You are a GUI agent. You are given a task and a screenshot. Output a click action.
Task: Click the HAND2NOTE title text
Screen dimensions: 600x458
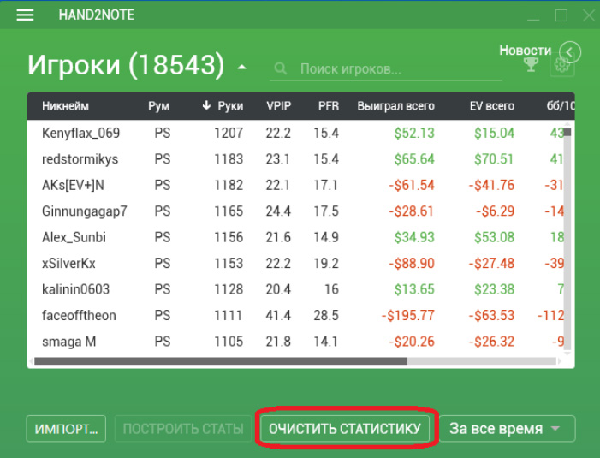click(x=97, y=15)
